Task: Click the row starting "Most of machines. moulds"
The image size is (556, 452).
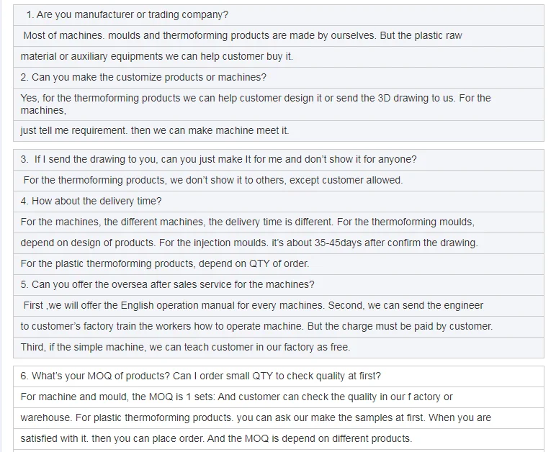Action: click(x=242, y=35)
